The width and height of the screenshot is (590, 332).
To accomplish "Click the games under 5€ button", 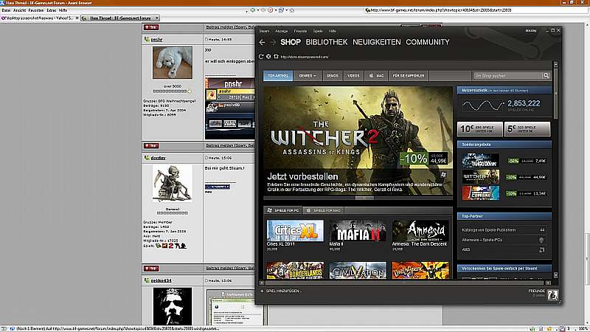I will click(527, 128).
